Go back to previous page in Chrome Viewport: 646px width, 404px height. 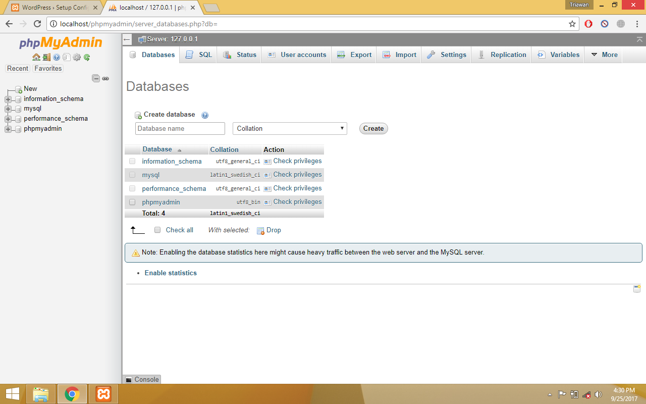pyautogui.click(x=9, y=24)
